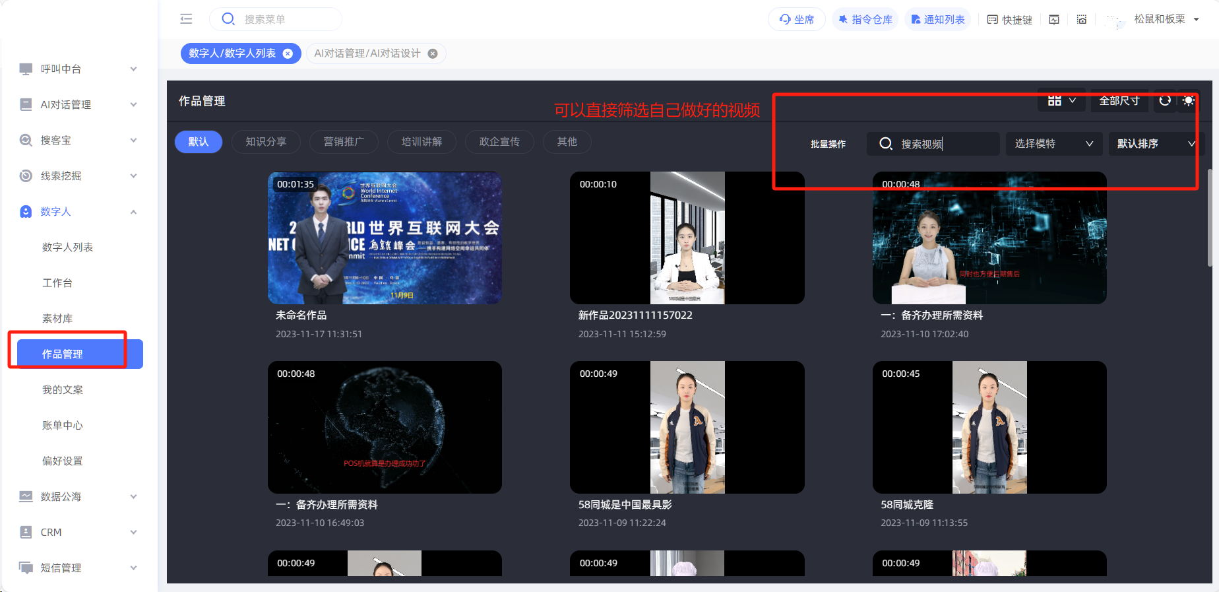Click the magnifier in the 搜索视频 field
Screen dimensions: 1219x592
pyautogui.click(x=886, y=144)
